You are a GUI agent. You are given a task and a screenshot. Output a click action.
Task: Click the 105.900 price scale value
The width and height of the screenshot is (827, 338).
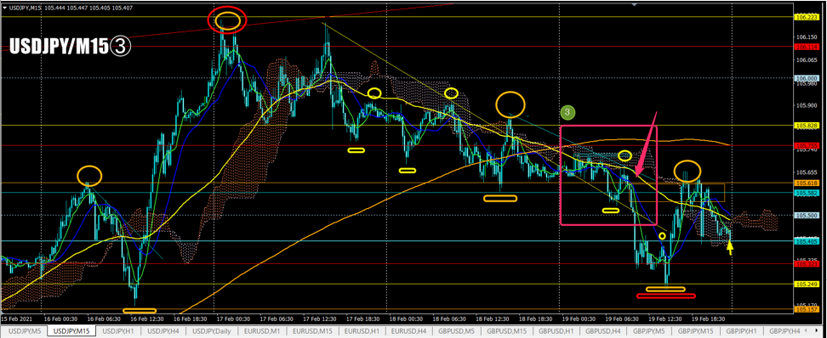click(807, 104)
